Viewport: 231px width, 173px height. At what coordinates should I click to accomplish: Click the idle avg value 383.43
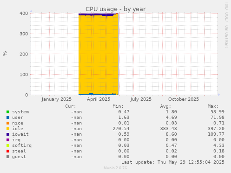(169, 129)
